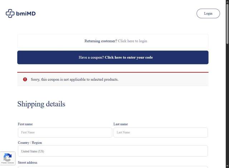Click the 'First name' field label
This screenshot has width=229, height=168.
click(x=25, y=124)
